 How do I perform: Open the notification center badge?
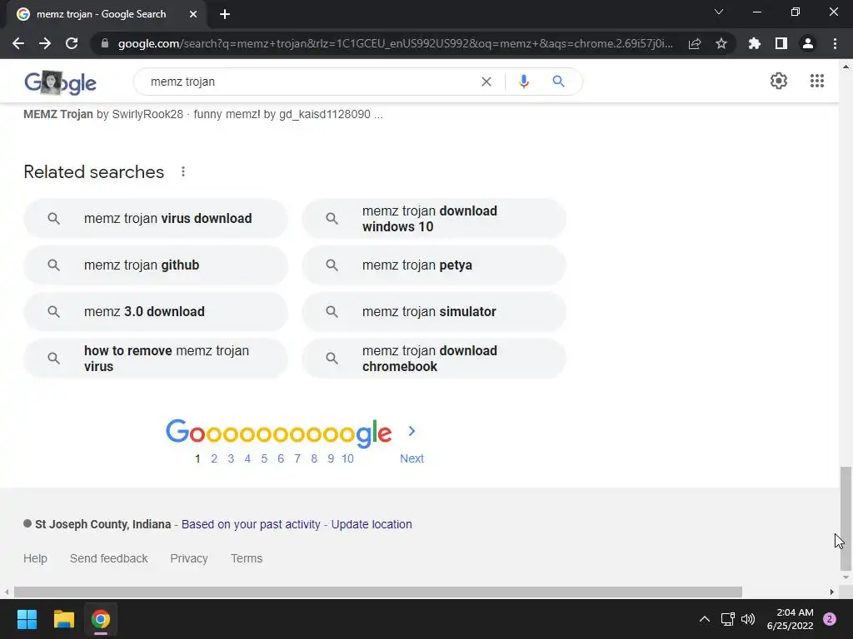[830, 619]
